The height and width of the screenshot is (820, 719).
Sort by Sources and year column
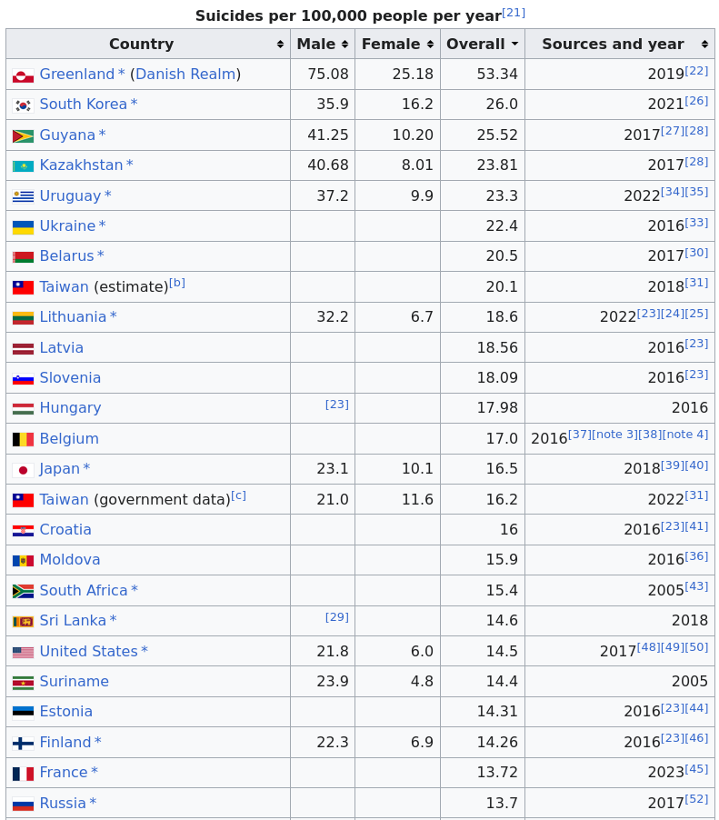click(x=620, y=44)
